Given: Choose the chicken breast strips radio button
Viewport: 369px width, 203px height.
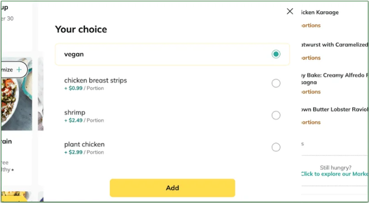Looking at the screenshot, I should click(x=276, y=83).
